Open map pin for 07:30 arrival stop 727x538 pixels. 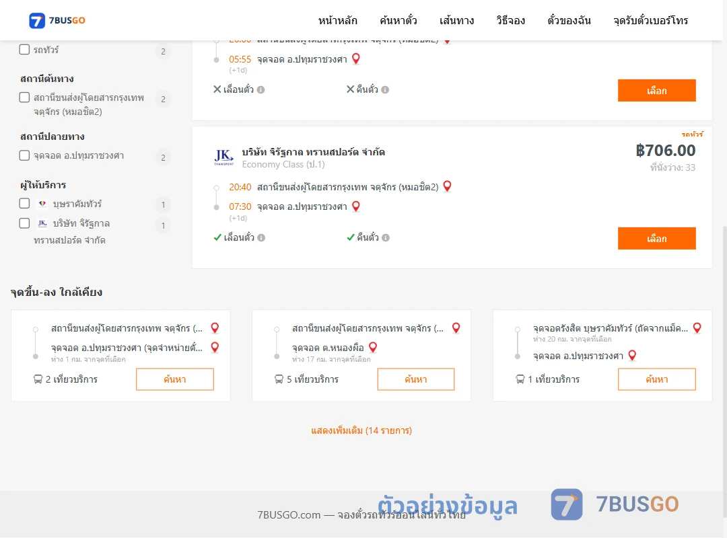[x=356, y=206]
